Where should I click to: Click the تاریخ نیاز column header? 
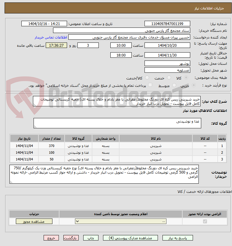tap(24, 138)
